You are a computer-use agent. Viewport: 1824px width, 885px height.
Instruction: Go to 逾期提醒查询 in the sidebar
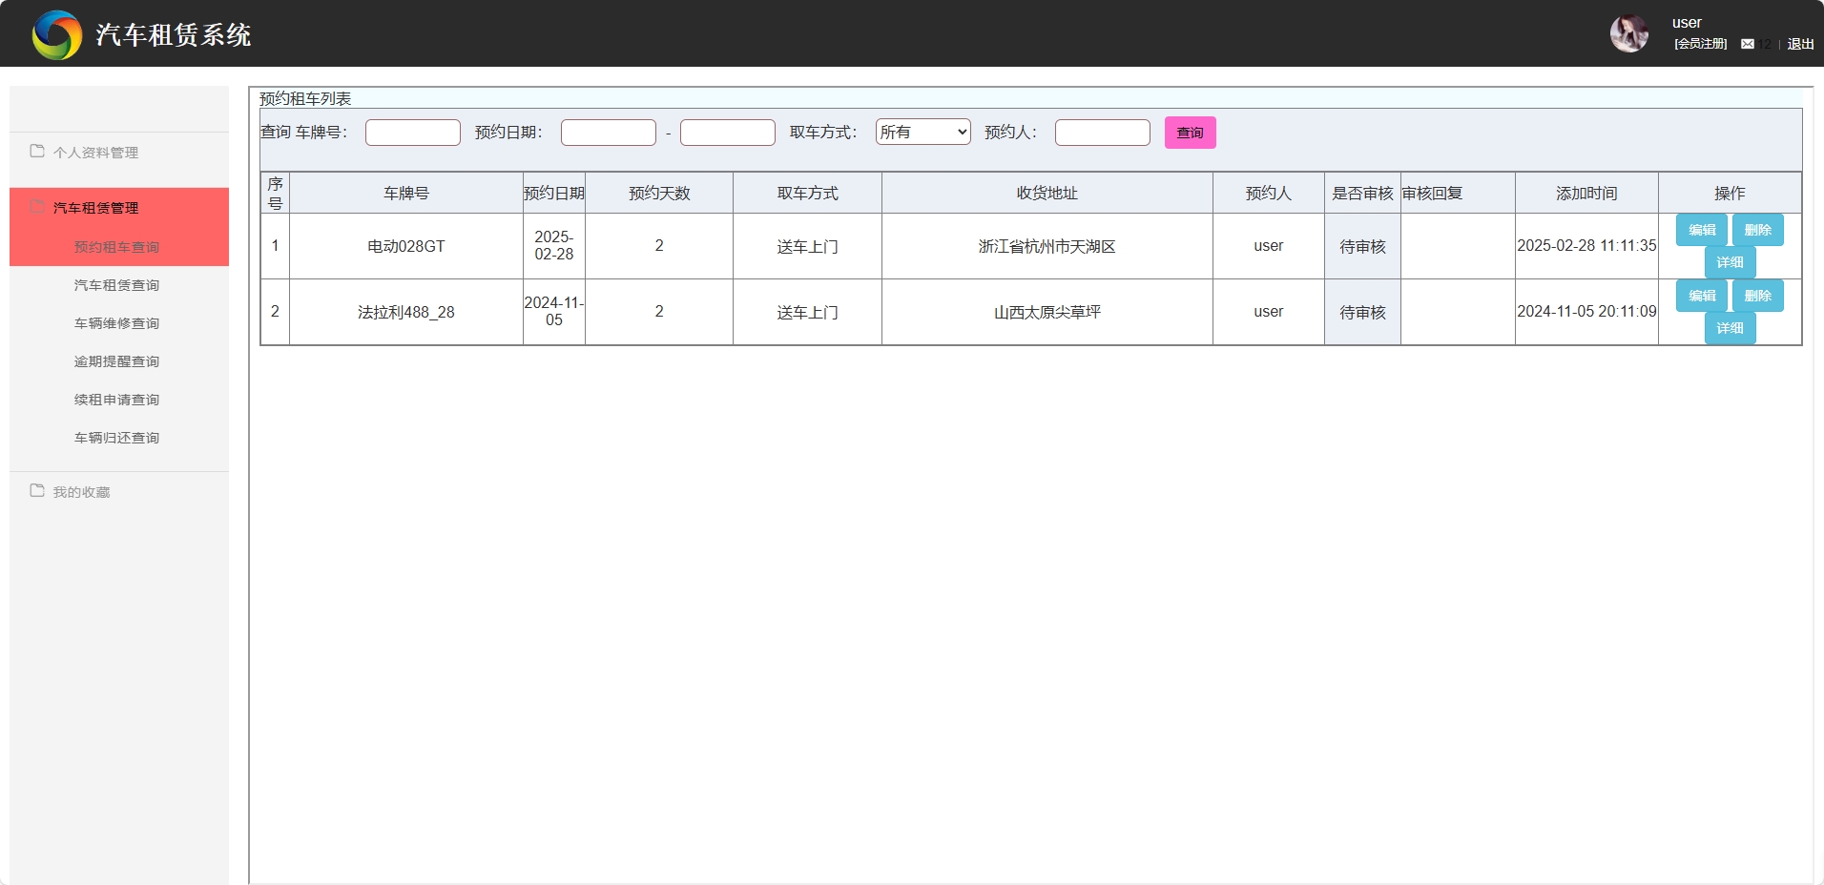coord(116,361)
